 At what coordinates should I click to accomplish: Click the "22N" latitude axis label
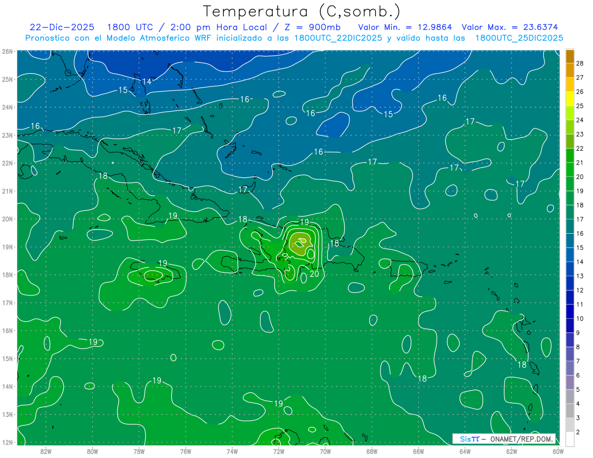[x=7, y=163]
